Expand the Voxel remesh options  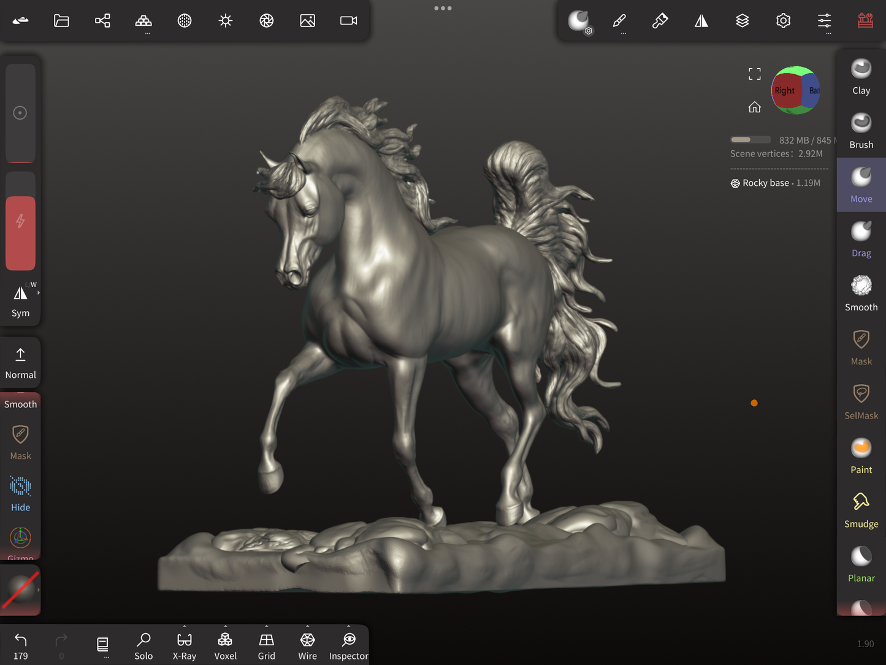(225, 627)
